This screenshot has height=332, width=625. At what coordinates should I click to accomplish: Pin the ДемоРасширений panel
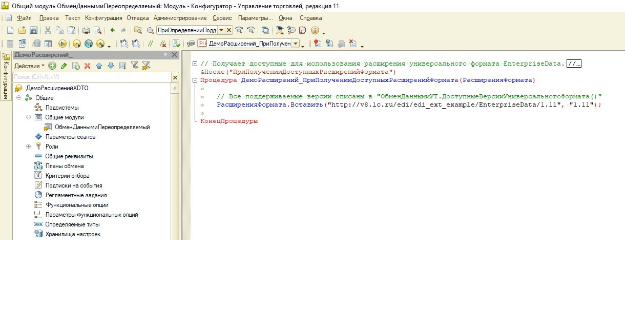tap(165, 55)
